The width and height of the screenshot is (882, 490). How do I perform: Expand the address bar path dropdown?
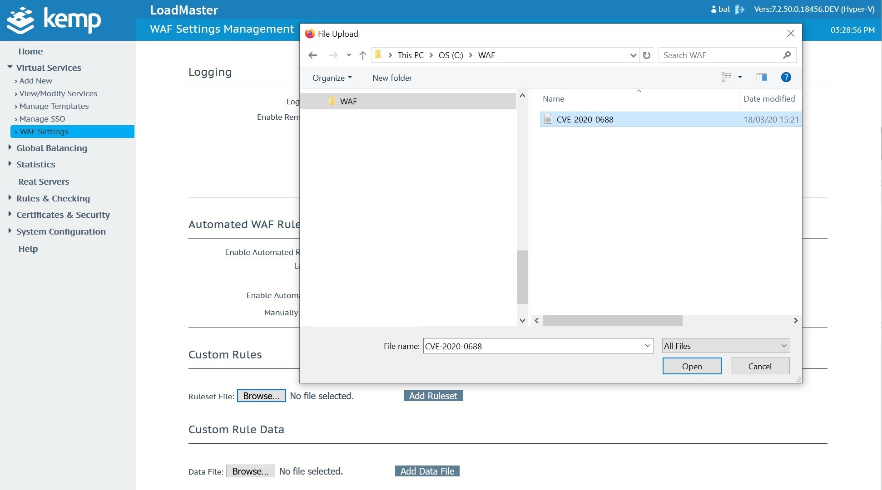633,55
